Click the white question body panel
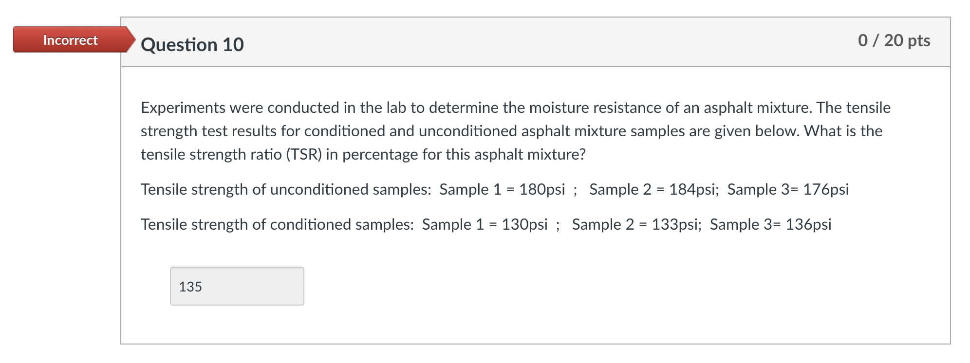The height and width of the screenshot is (363, 970). click(536, 321)
